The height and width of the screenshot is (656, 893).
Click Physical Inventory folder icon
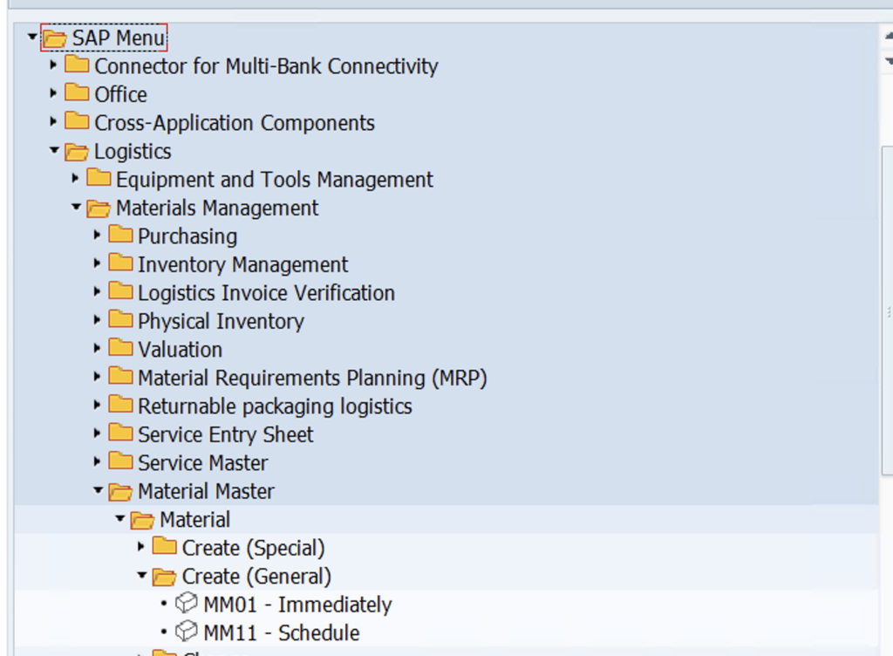(x=120, y=319)
